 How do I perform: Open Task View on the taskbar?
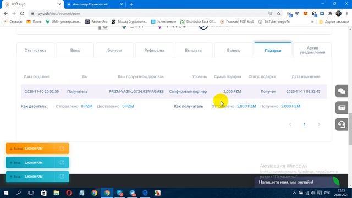click(31, 193)
